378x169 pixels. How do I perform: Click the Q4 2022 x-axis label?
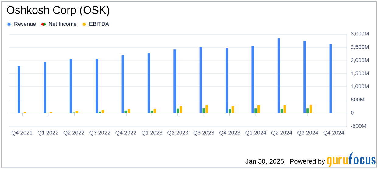(126, 133)
